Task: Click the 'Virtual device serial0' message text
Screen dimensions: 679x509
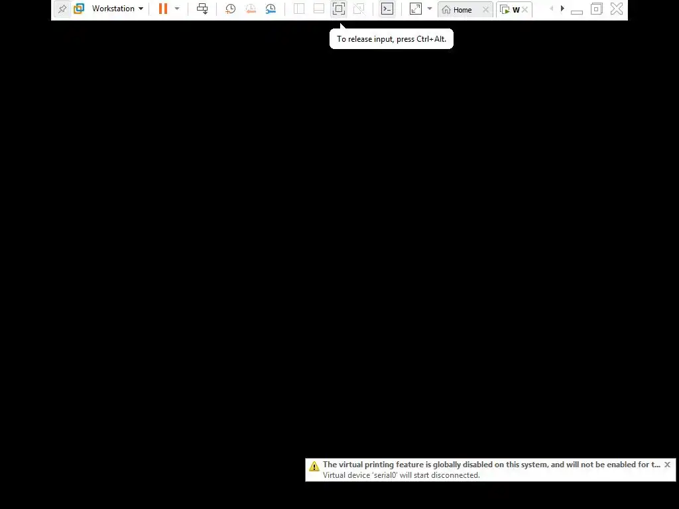Action: click(401, 475)
